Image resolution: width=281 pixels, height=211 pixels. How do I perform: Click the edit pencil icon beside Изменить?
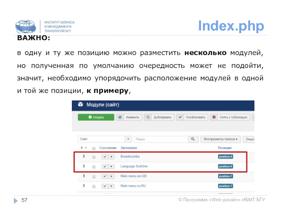click(x=120, y=117)
